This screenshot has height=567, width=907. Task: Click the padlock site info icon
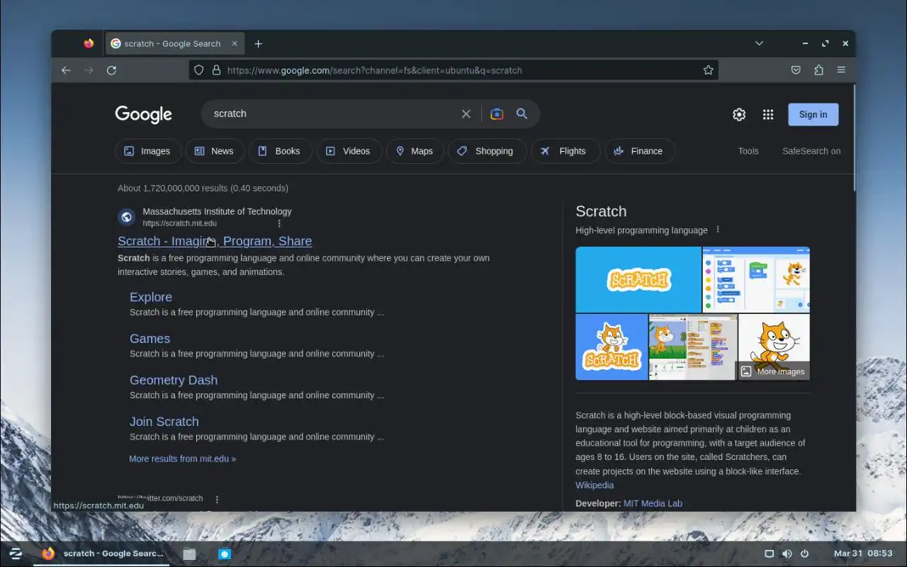216,70
